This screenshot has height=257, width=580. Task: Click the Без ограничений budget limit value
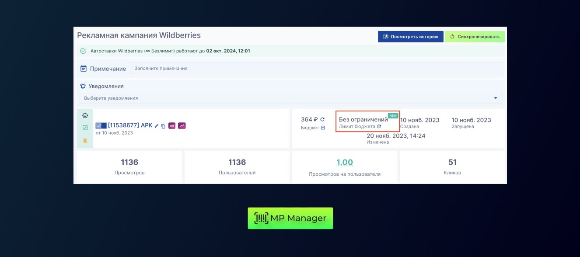click(x=363, y=119)
